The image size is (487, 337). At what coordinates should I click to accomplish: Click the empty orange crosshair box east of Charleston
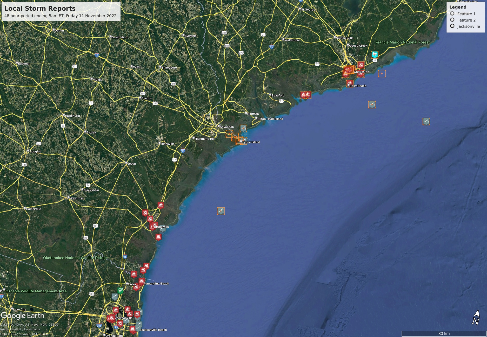[x=382, y=74]
